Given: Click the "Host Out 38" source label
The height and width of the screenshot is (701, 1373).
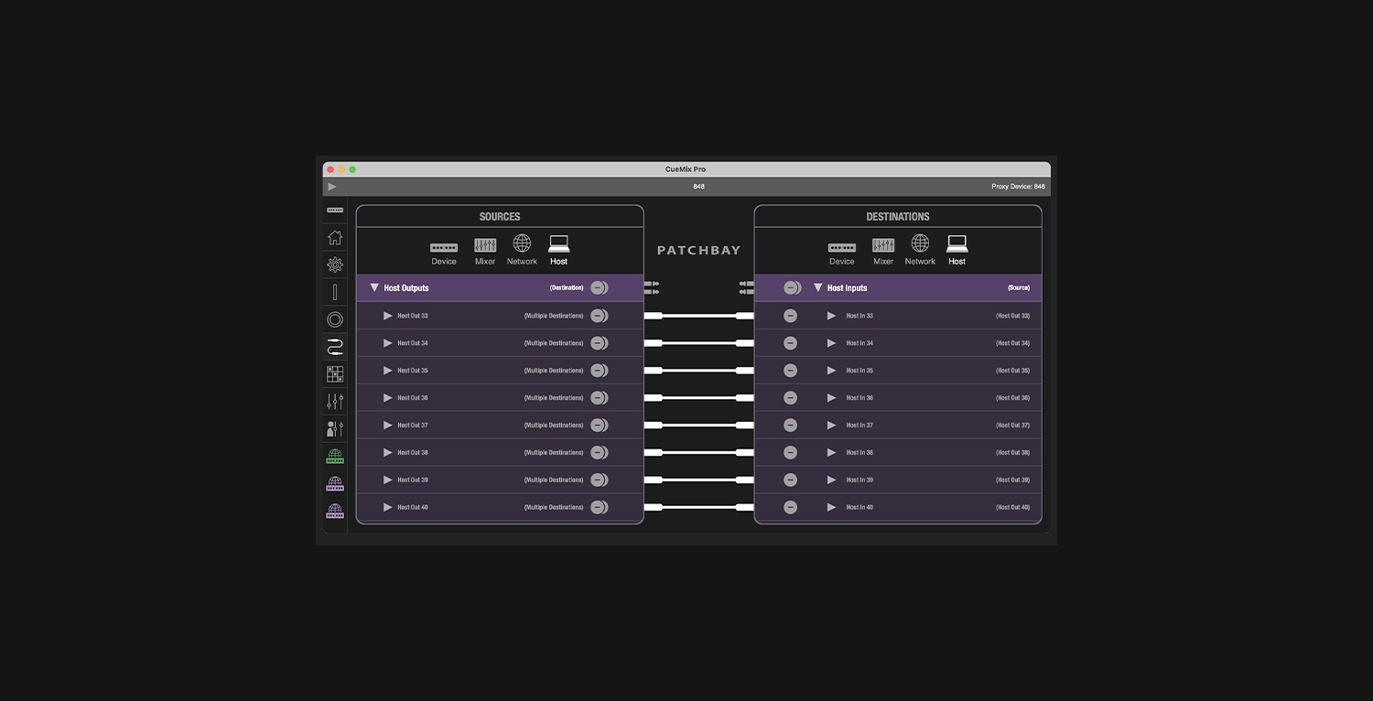Looking at the screenshot, I should point(413,452).
